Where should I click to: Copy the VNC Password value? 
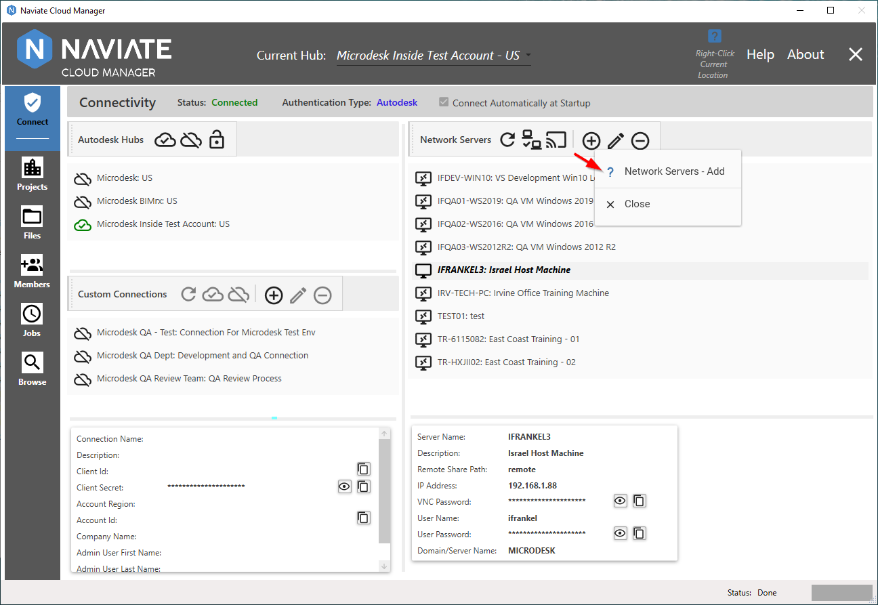(x=639, y=501)
